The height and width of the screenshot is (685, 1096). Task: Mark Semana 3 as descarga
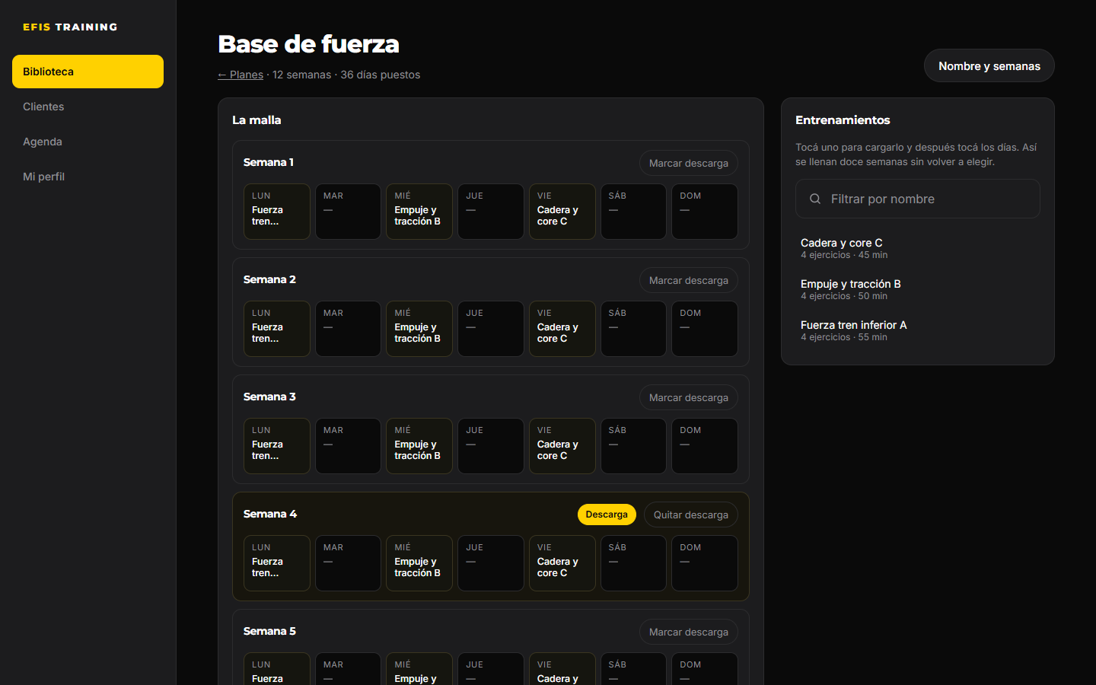688,397
